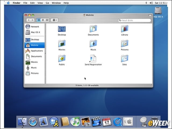Open Address Book in the Dock
Screen dimensions: 172x129
[x=64, y=122]
